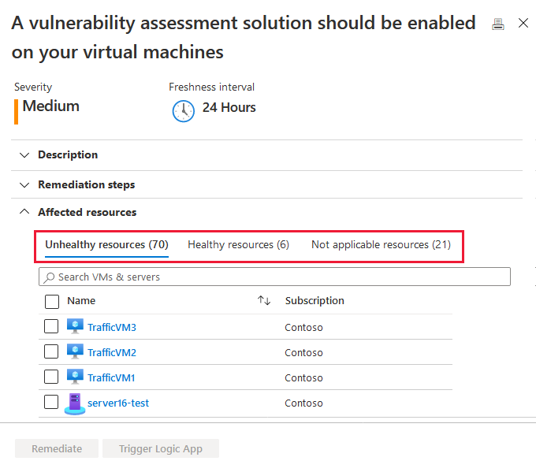Click the Trigger Logic App button
The height and width of the screenshot is (472, 536).
pos(161,449)
